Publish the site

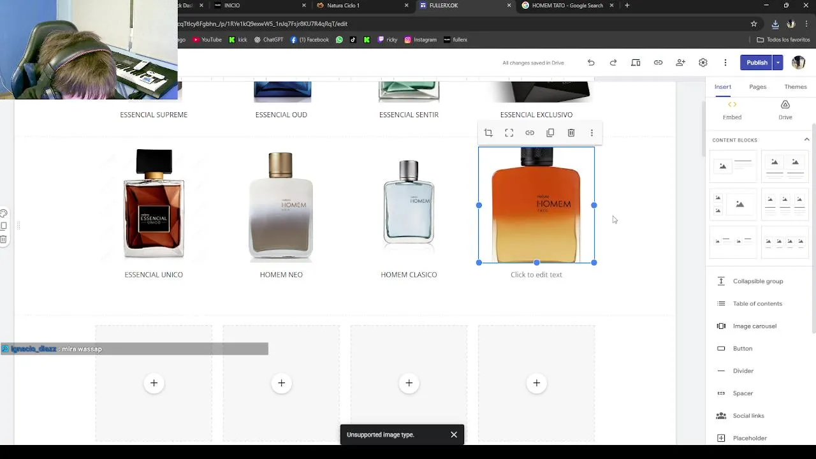pos(757,62)
